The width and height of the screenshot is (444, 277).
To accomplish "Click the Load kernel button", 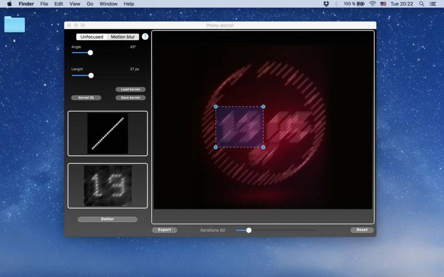I will click(130, 89).
